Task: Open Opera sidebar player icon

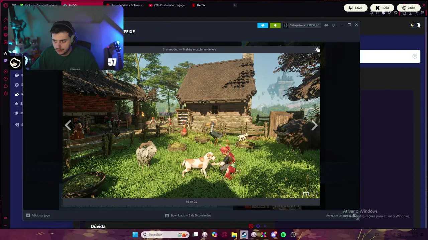Action: pos(5,71)
